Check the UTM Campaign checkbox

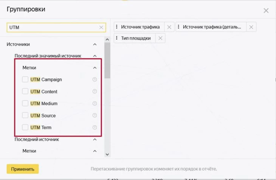tap(25, 79)
